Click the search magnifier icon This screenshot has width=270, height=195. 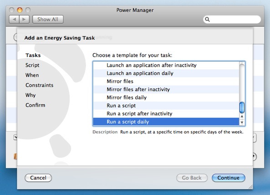point(207,19)
